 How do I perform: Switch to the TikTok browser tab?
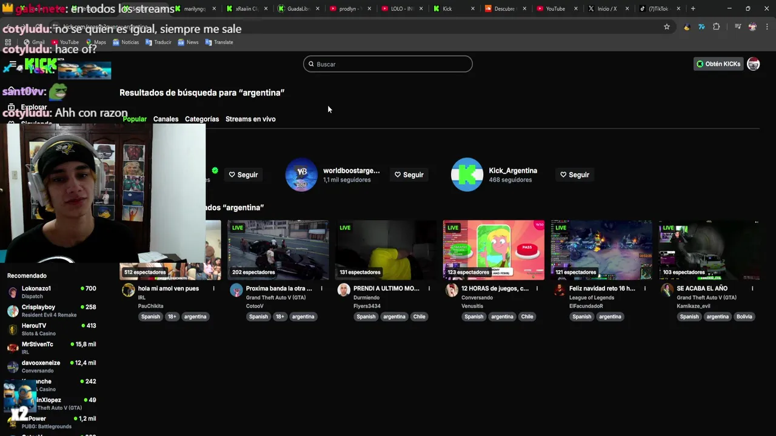(658, 8)
